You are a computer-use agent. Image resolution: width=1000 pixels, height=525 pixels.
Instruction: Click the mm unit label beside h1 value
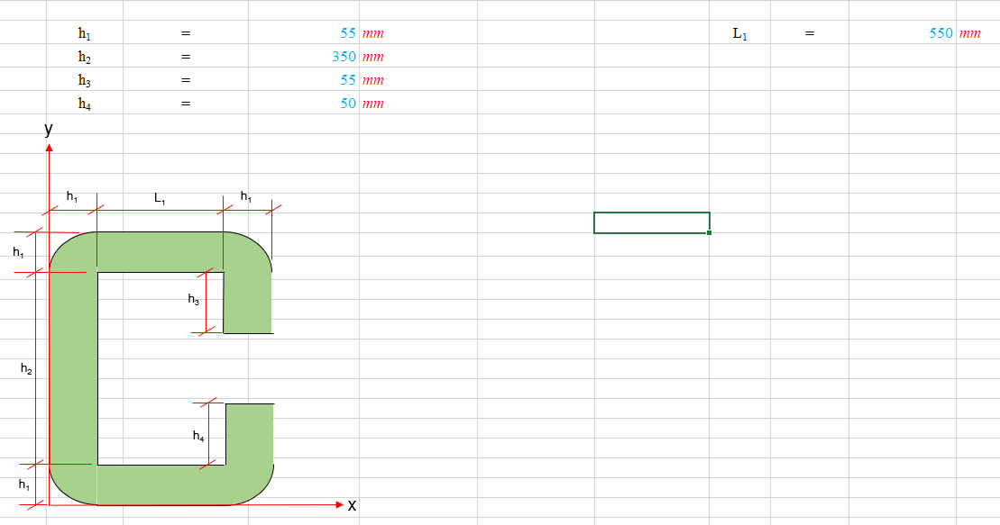372,33
